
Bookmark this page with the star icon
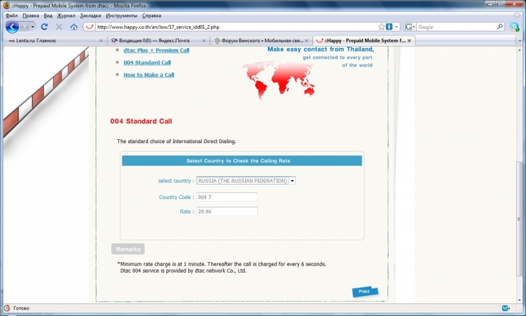381,27
